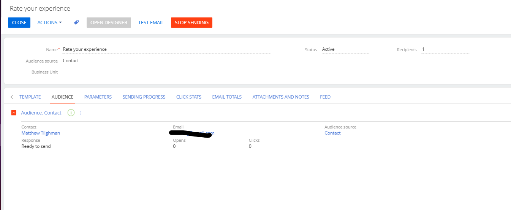
Task: Switch to the Feed tab
Action: pos(325,97)
